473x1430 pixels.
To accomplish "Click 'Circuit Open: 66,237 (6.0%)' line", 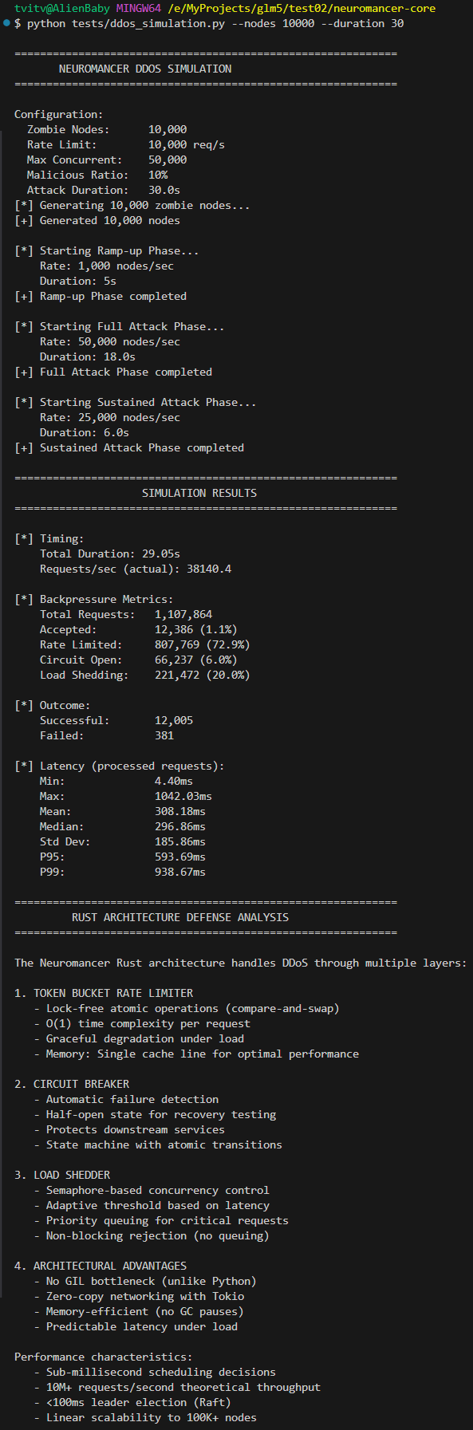I will pyautogui.click(x=139, y=660).
